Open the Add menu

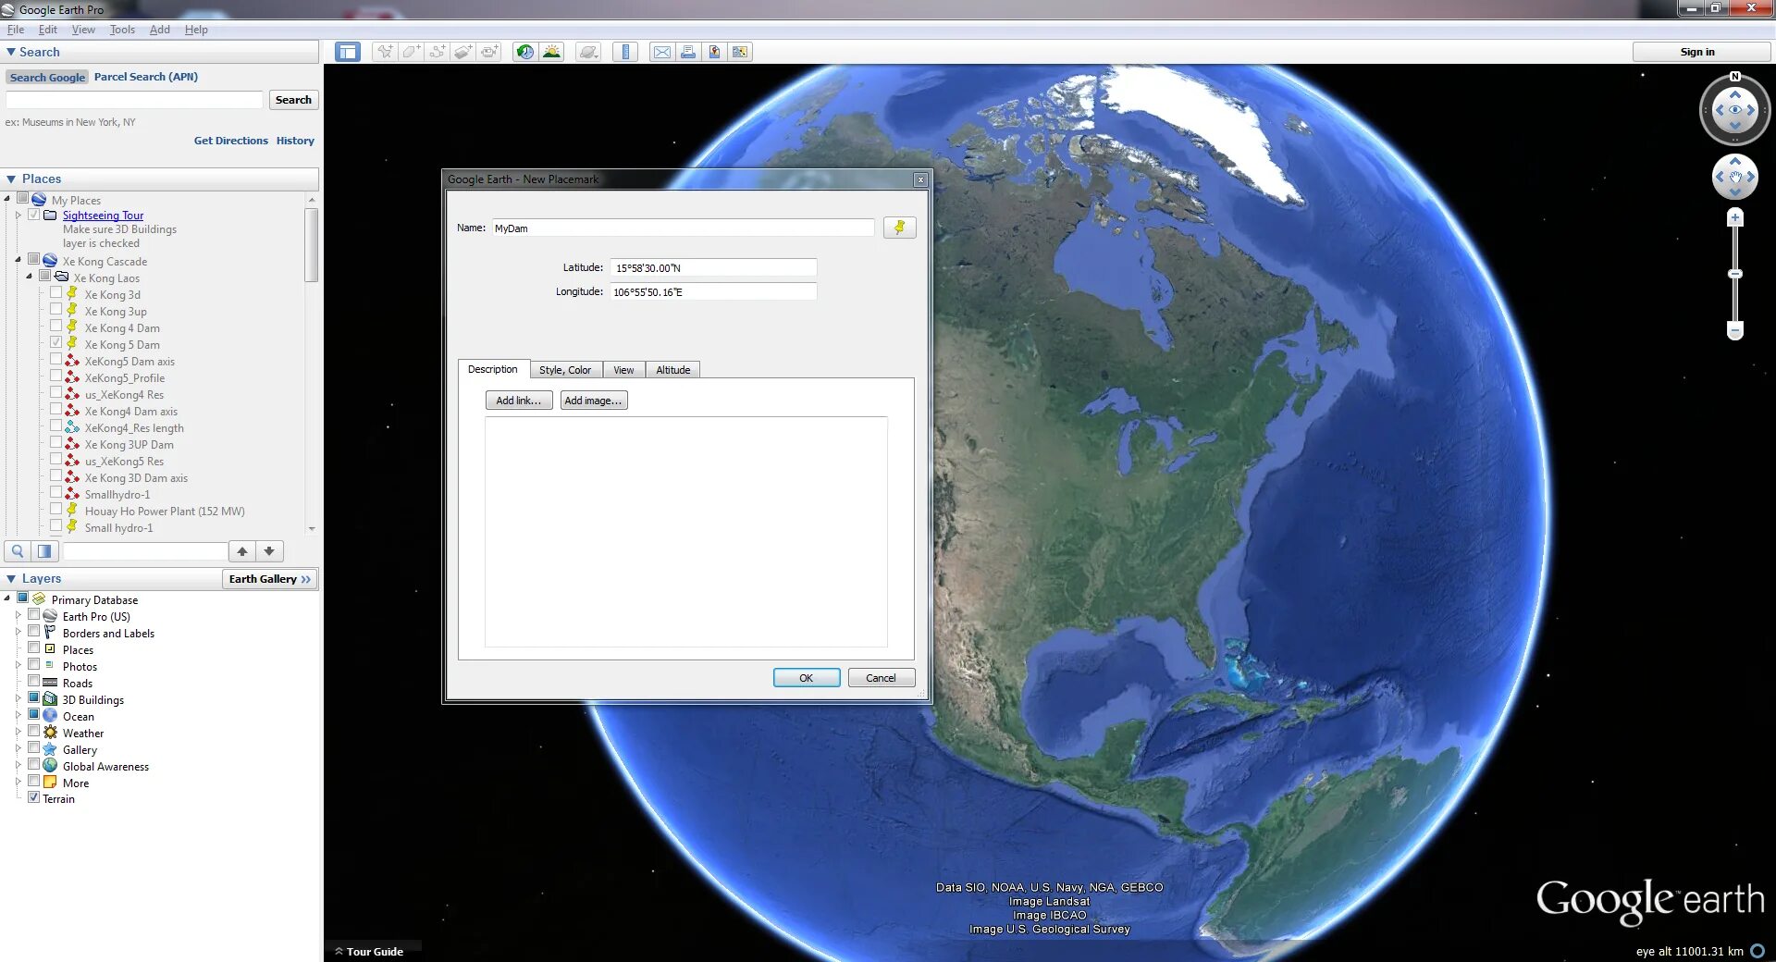click(x=160, y=30)
